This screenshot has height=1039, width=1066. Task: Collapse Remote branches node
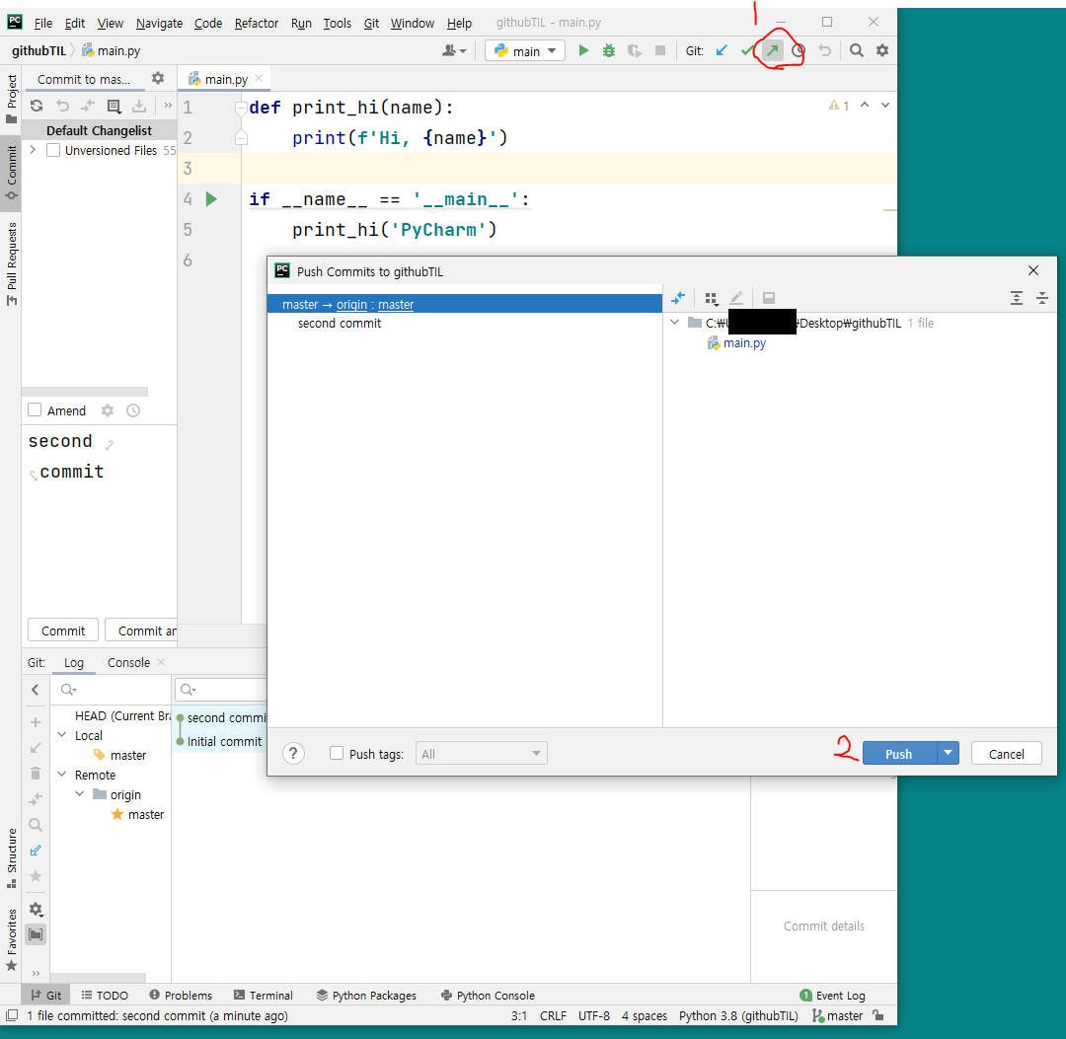tap(62, 775)
